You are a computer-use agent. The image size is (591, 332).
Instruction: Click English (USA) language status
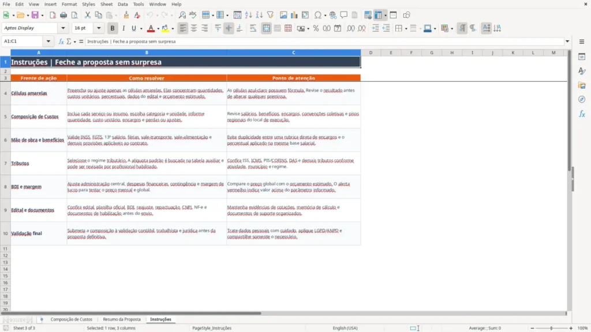[x=345, y=328]
